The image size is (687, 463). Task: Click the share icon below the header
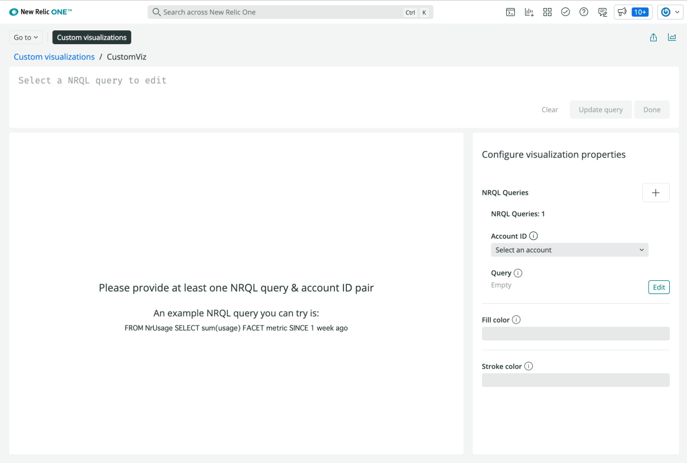[x=654, y=37]
